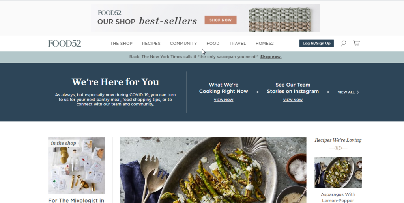Click VIEW NOW under Team Stories on Instagram
The image size is (404, 203).
pos(293,100)
